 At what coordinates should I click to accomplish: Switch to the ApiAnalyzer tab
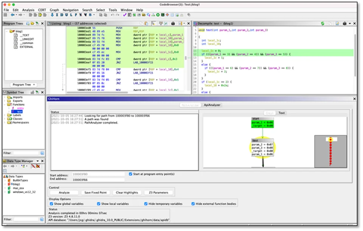point(211,105)
